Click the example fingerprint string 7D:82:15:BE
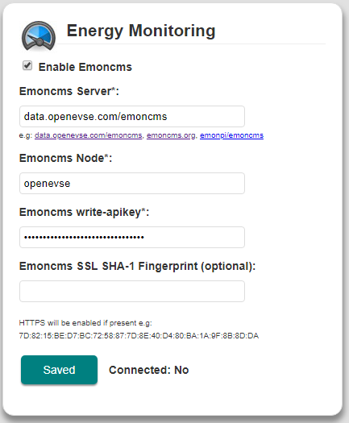The height and width of the screenshot is (423, 349). pyautogui.click(x=139, y=336)
